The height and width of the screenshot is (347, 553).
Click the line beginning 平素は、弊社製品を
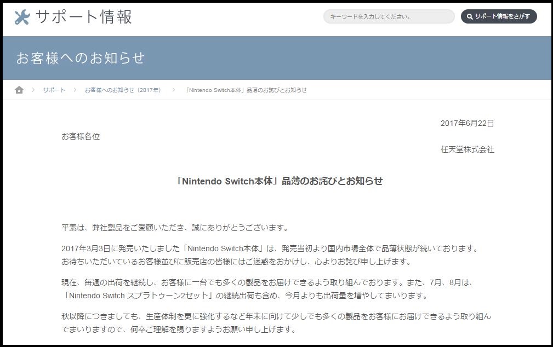coord(175,228)
